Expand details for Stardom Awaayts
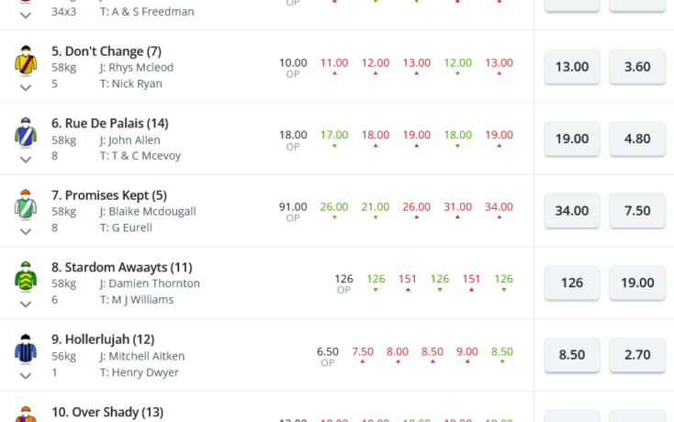This screenshot has width=674, height=422. 26,305
